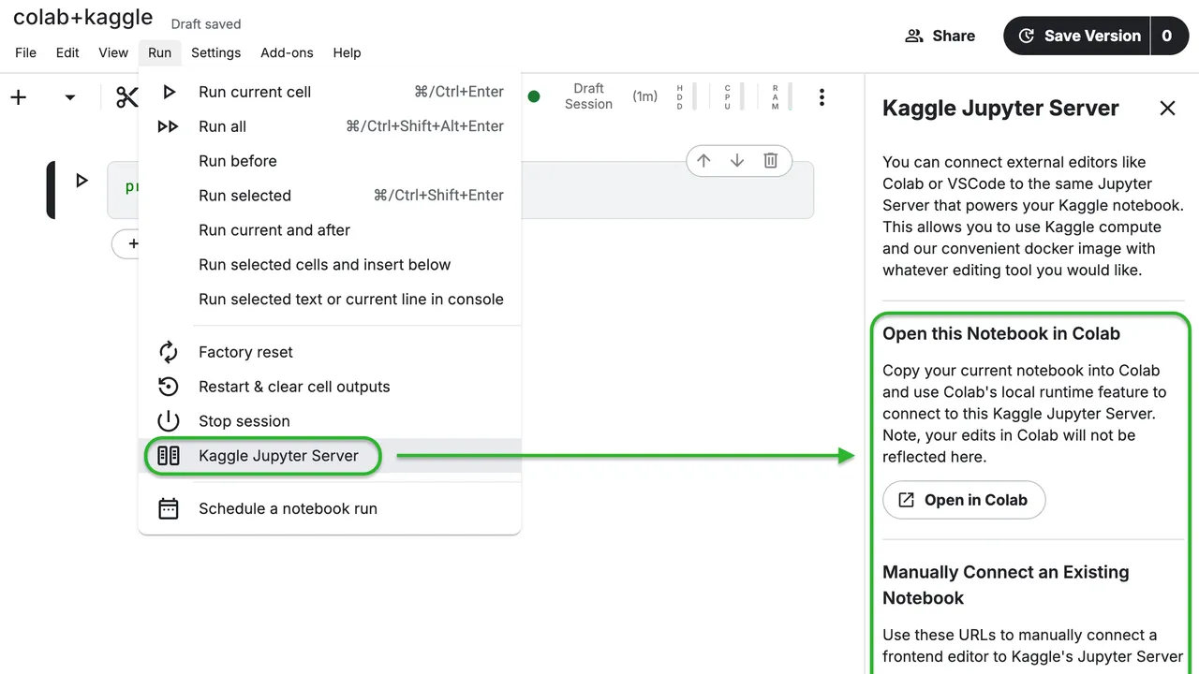Close the Kaggle Jupyter Server panel
The image size is (1199, 674).
pyautogui.click(x=1167, y=109)
